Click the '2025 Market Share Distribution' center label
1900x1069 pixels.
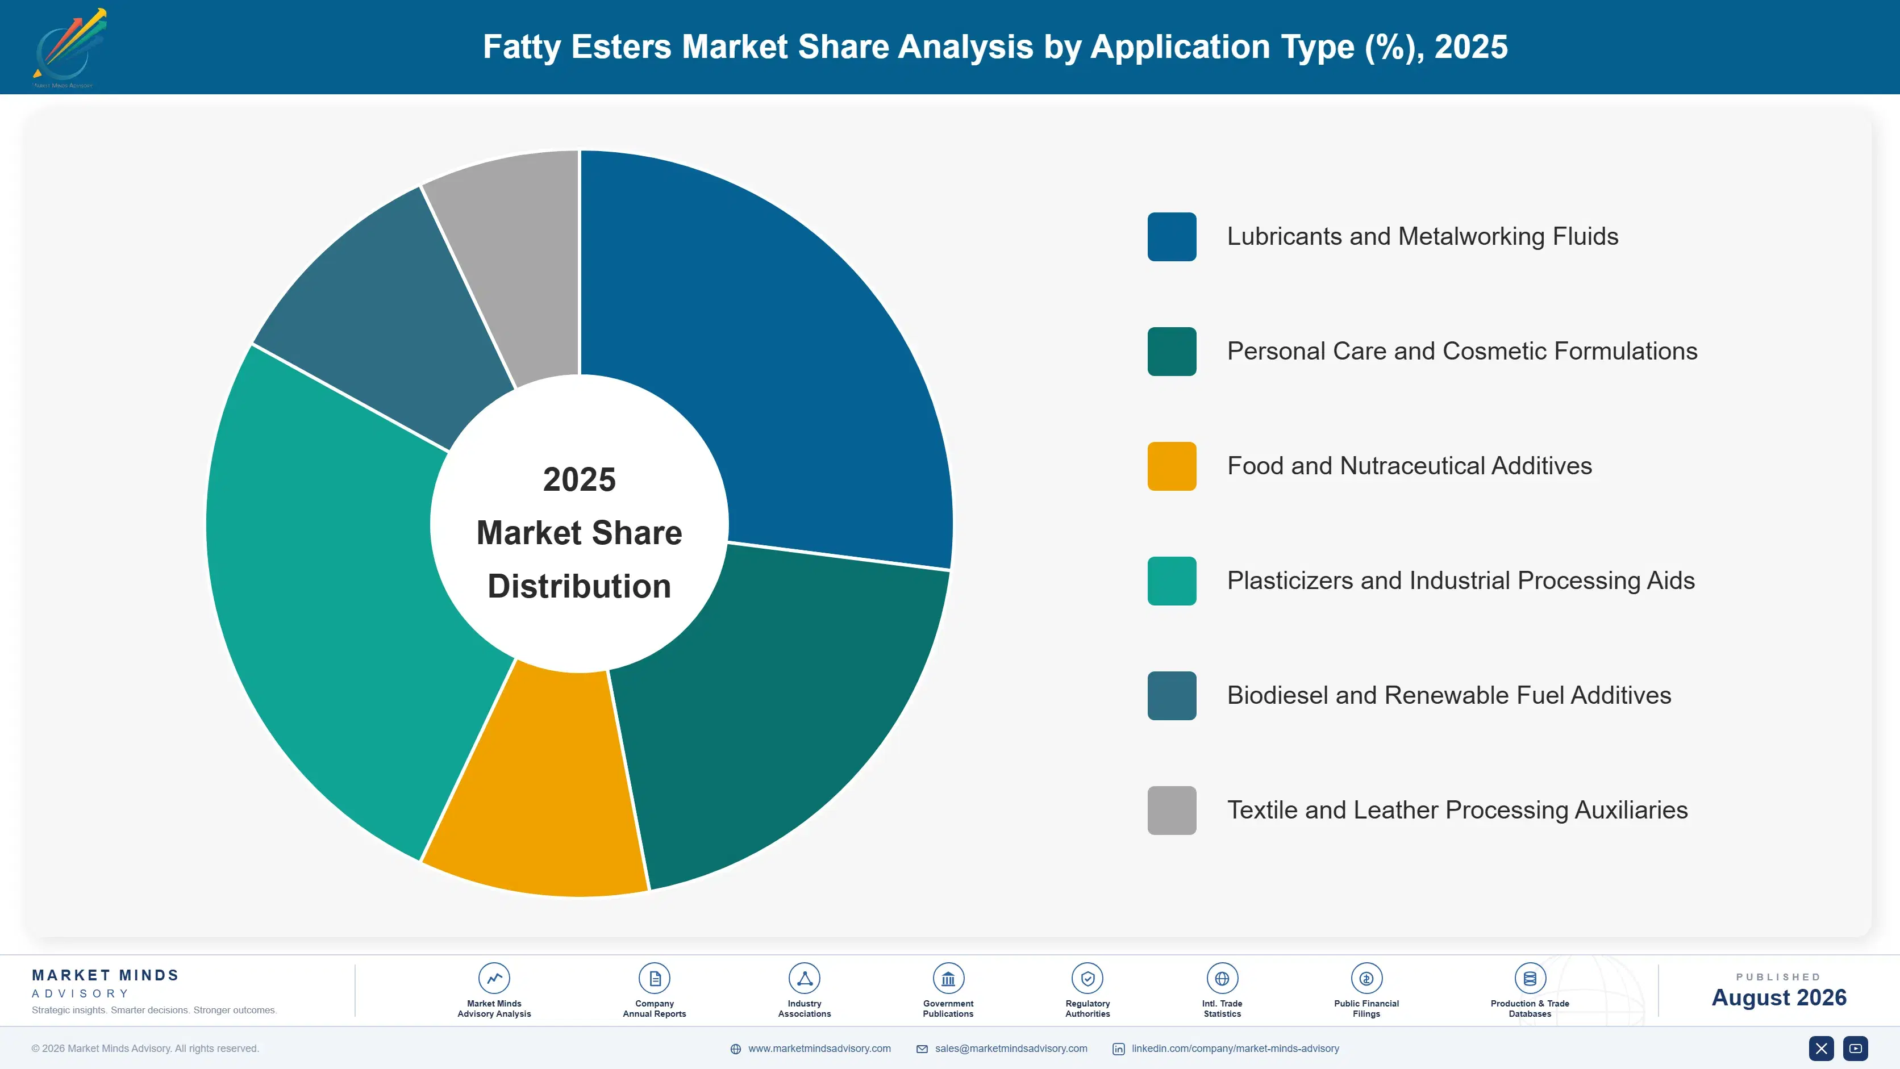pyautogui.click(x=580, y=533)
